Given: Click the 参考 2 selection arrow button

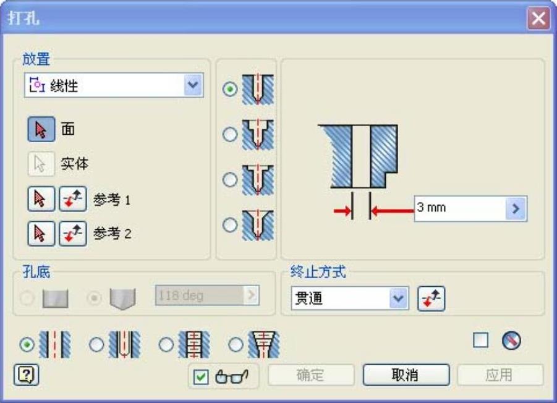Looking at the screenshot, I should (x=41, y=234).
